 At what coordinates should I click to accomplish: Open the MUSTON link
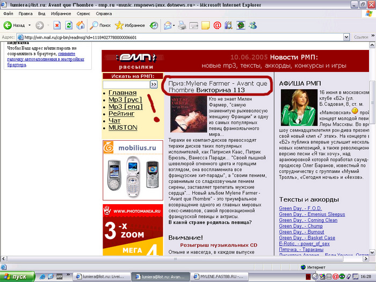tap(123, 127)
